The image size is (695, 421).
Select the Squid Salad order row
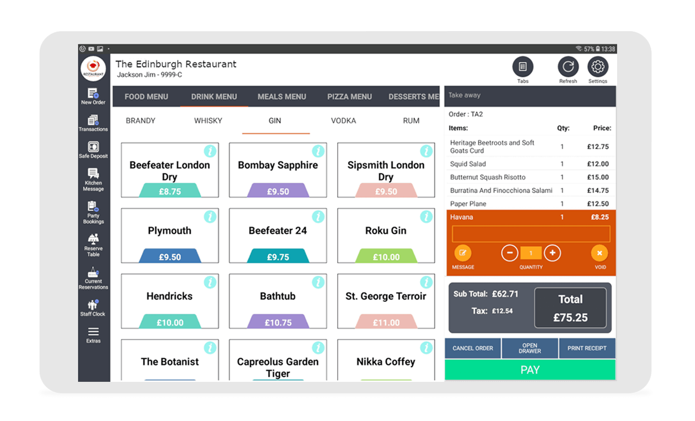[530, 164]
